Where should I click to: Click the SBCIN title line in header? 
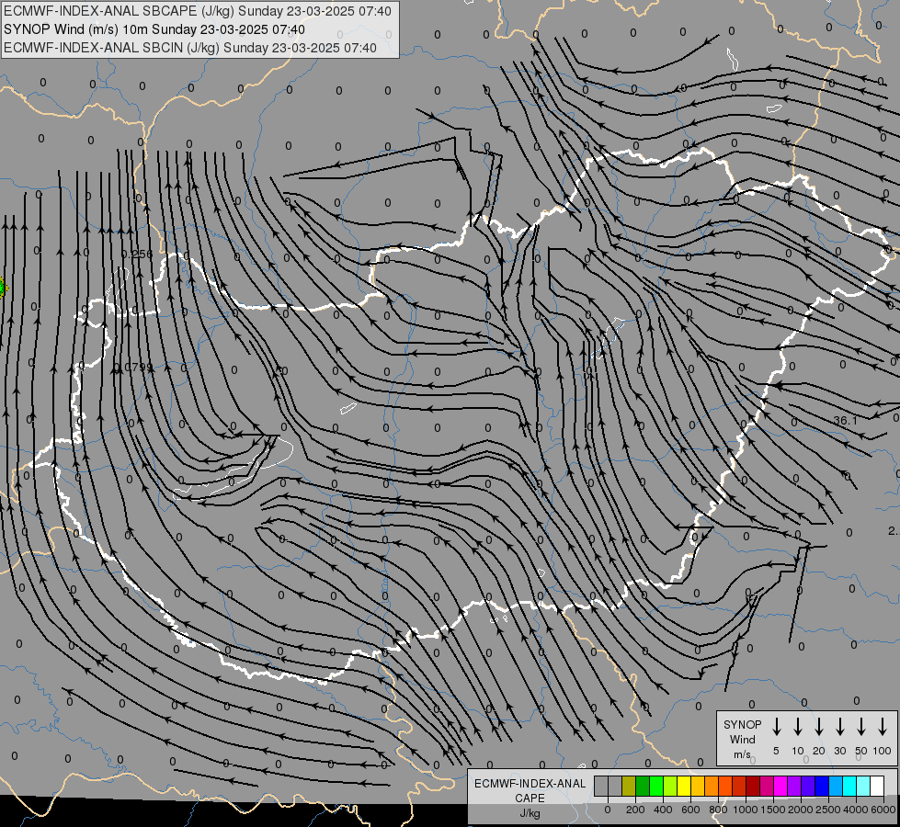[190, 48]
